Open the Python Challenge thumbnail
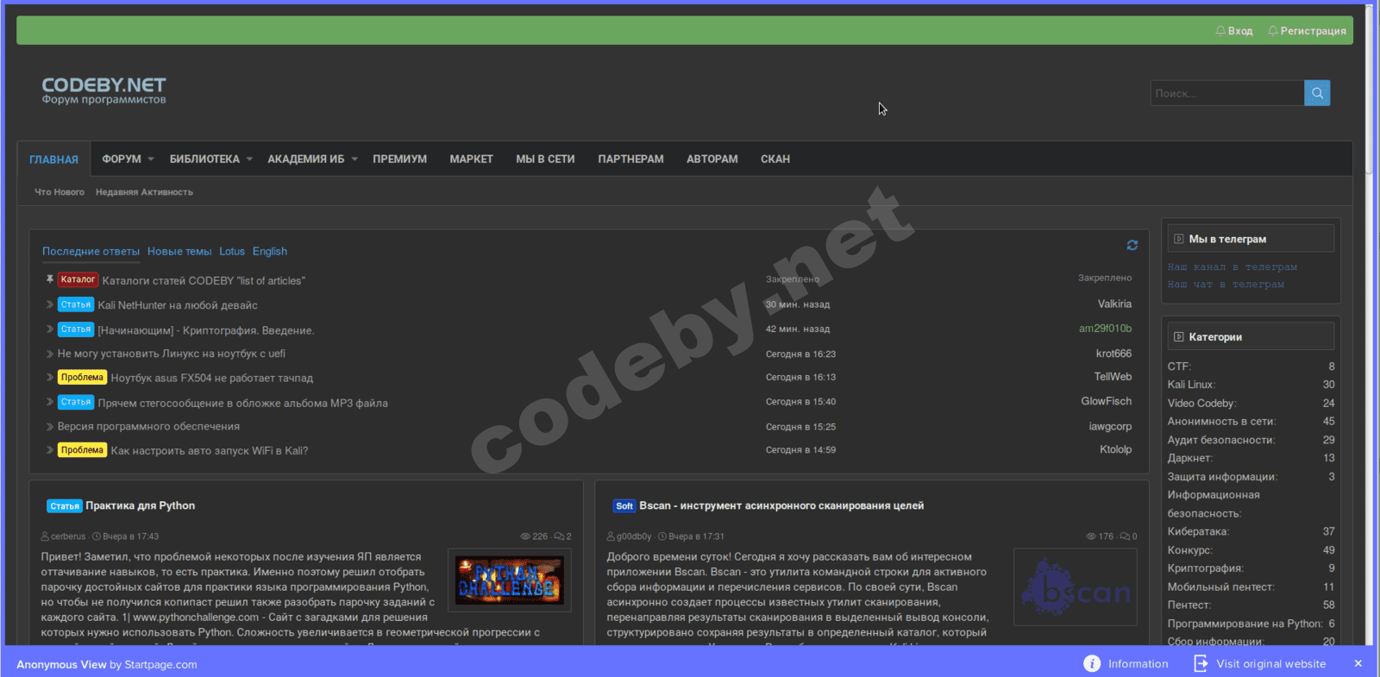Viewport: 1380px width, 677px height. (510, 580)
